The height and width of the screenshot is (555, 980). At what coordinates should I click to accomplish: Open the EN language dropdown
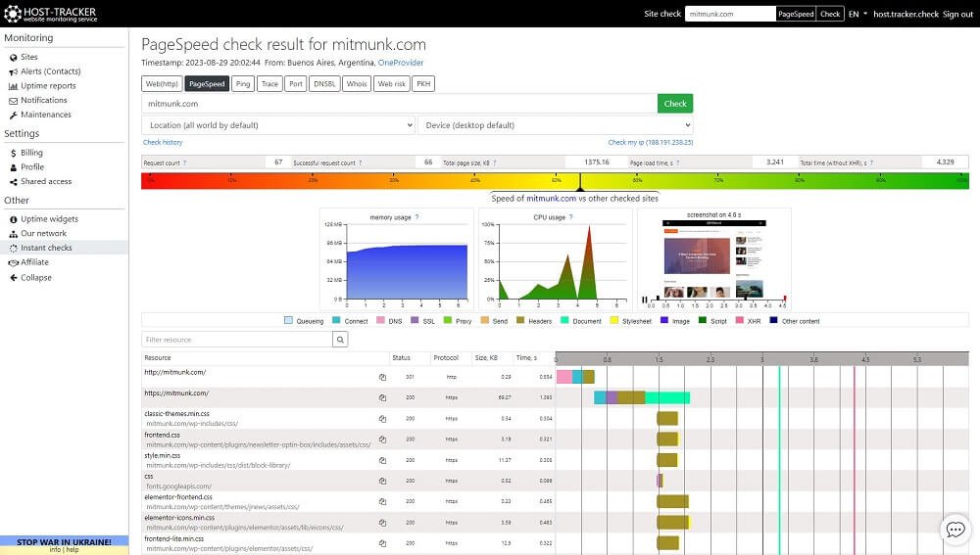pos(857,14)
